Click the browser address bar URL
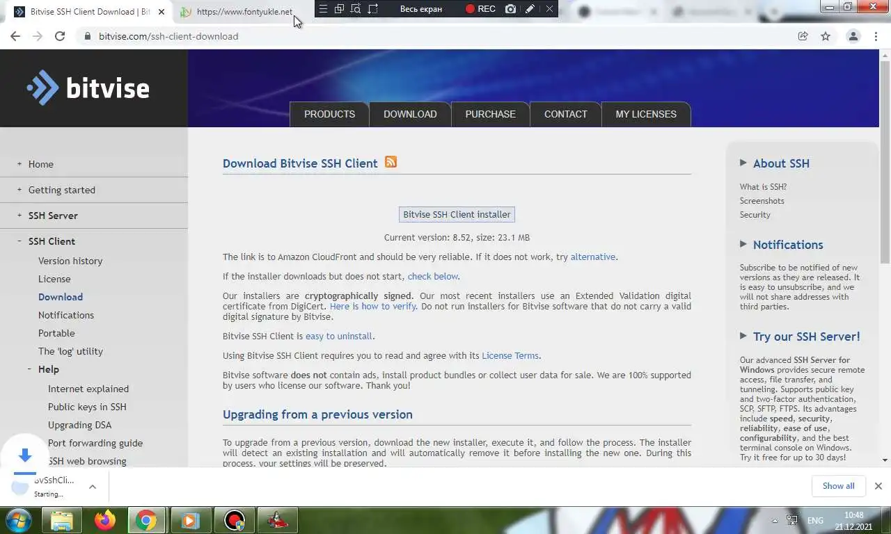 coord(168,36)
